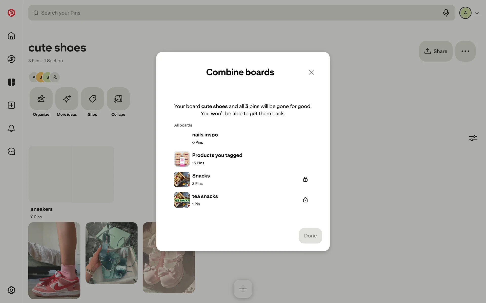Screen dimensions: 486x303
Task: Open Notifications bell icon
Action: (11, 128)
